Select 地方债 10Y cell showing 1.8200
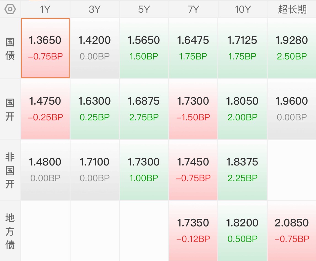 [x=242, y=231]
